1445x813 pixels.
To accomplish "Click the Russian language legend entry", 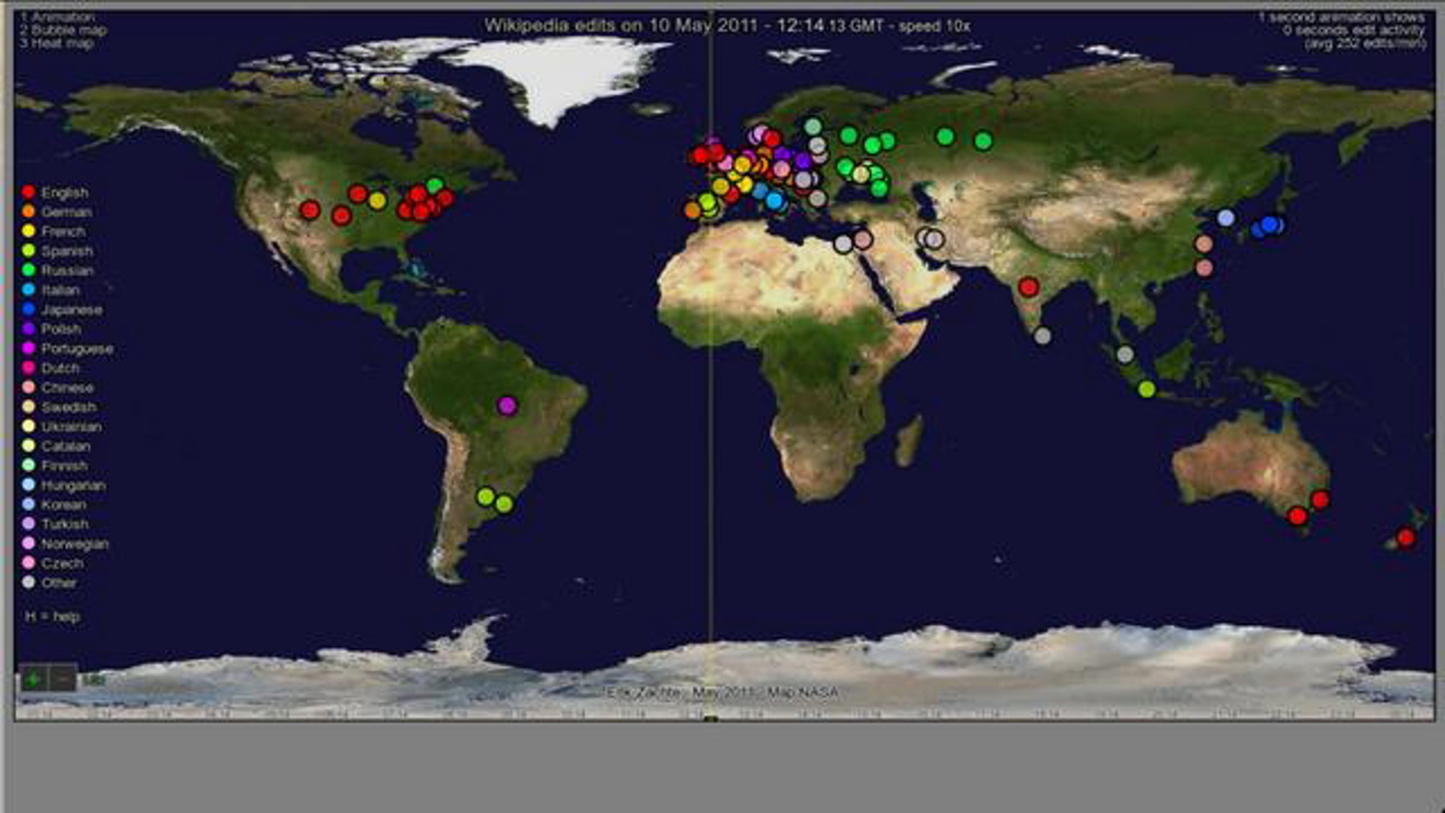I will click(67, 271).
